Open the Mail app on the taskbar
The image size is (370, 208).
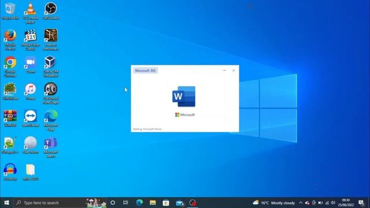pos(180,203)
